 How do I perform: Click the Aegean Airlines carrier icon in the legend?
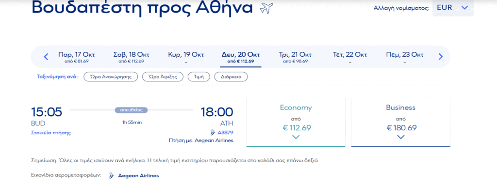pyautogui.click(x=111, y=175)
